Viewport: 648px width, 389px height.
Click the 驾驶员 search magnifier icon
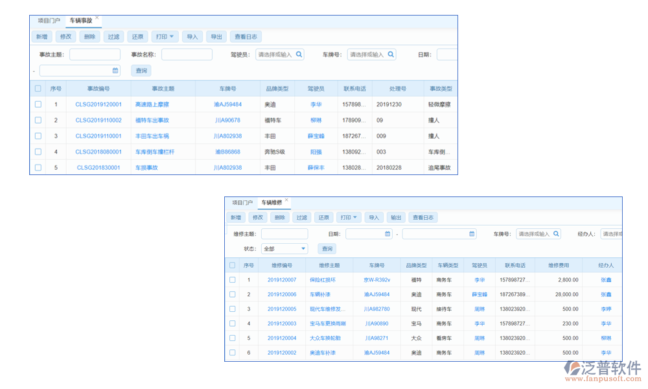299,54
